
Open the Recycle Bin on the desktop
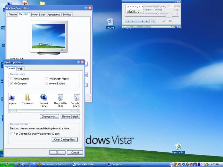pyautogui.click(x=178, y=146)
